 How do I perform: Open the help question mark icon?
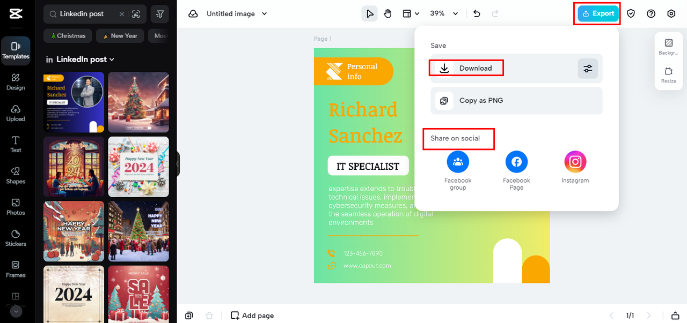click(x=651, y=14)
